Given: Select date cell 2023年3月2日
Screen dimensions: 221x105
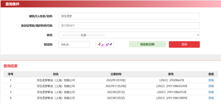Looking at the screenshot, I should click(x=116, y=98).
